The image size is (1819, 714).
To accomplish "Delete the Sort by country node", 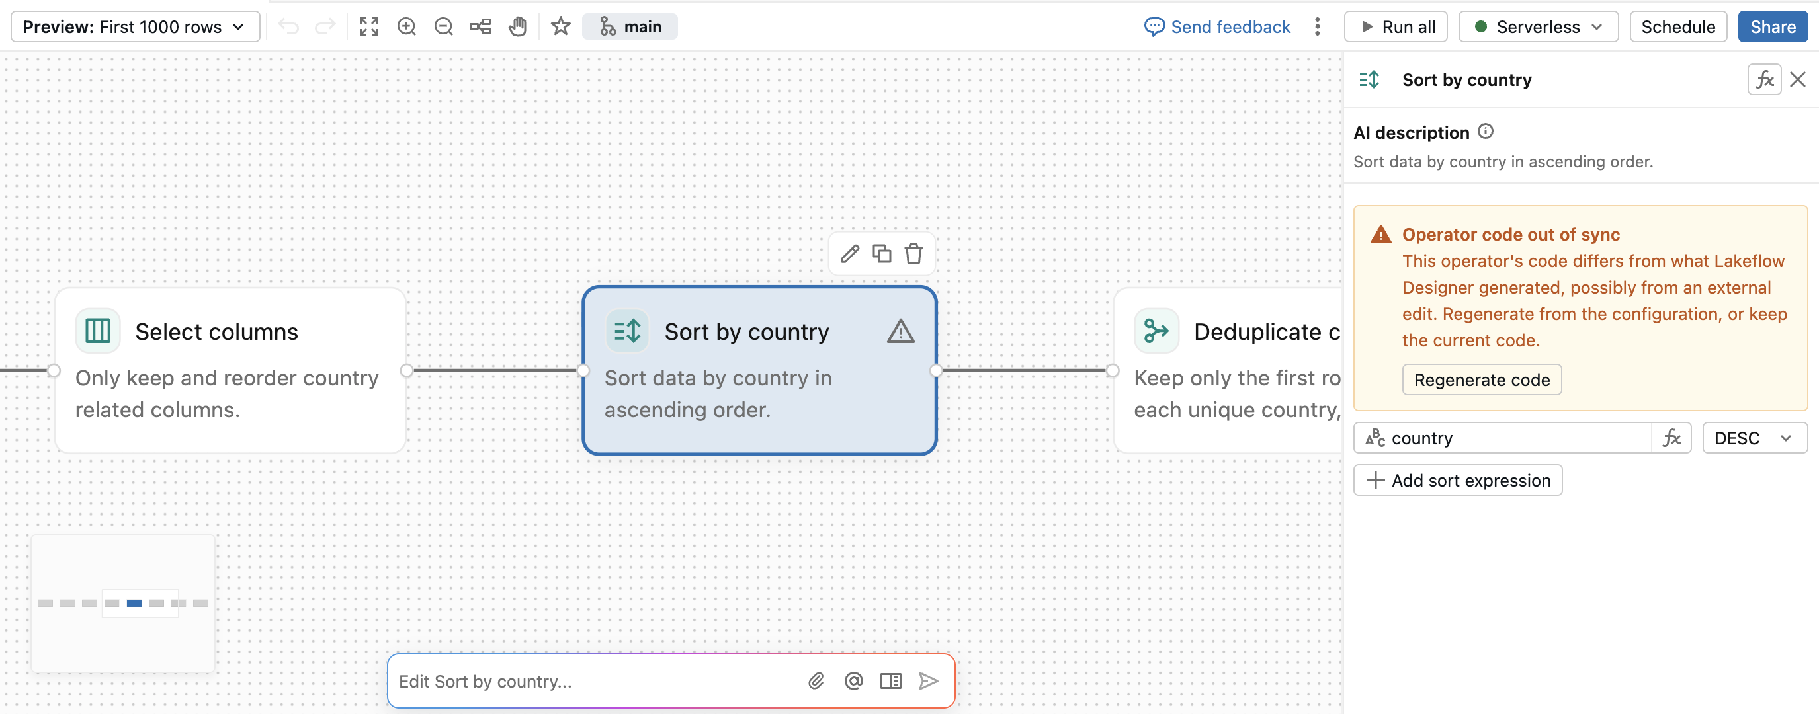I will (913, 254).
